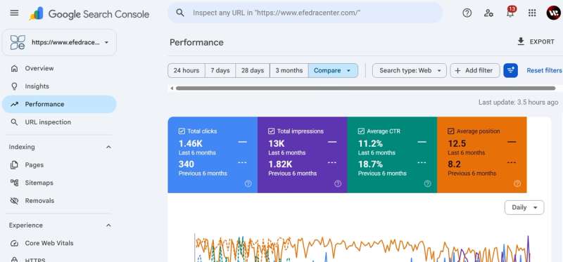The image size is (563, 262).
Task: Open the hamburger main menu
Action: (x=14, y=13)
